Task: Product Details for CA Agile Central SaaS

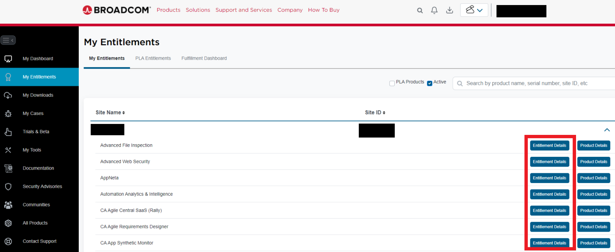Action: [x=594, y=211]
